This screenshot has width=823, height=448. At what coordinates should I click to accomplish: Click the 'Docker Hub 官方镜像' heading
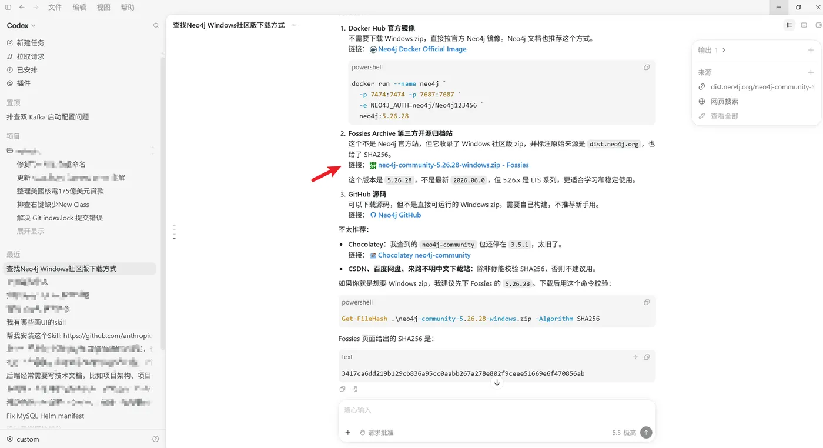coord(382,28)
